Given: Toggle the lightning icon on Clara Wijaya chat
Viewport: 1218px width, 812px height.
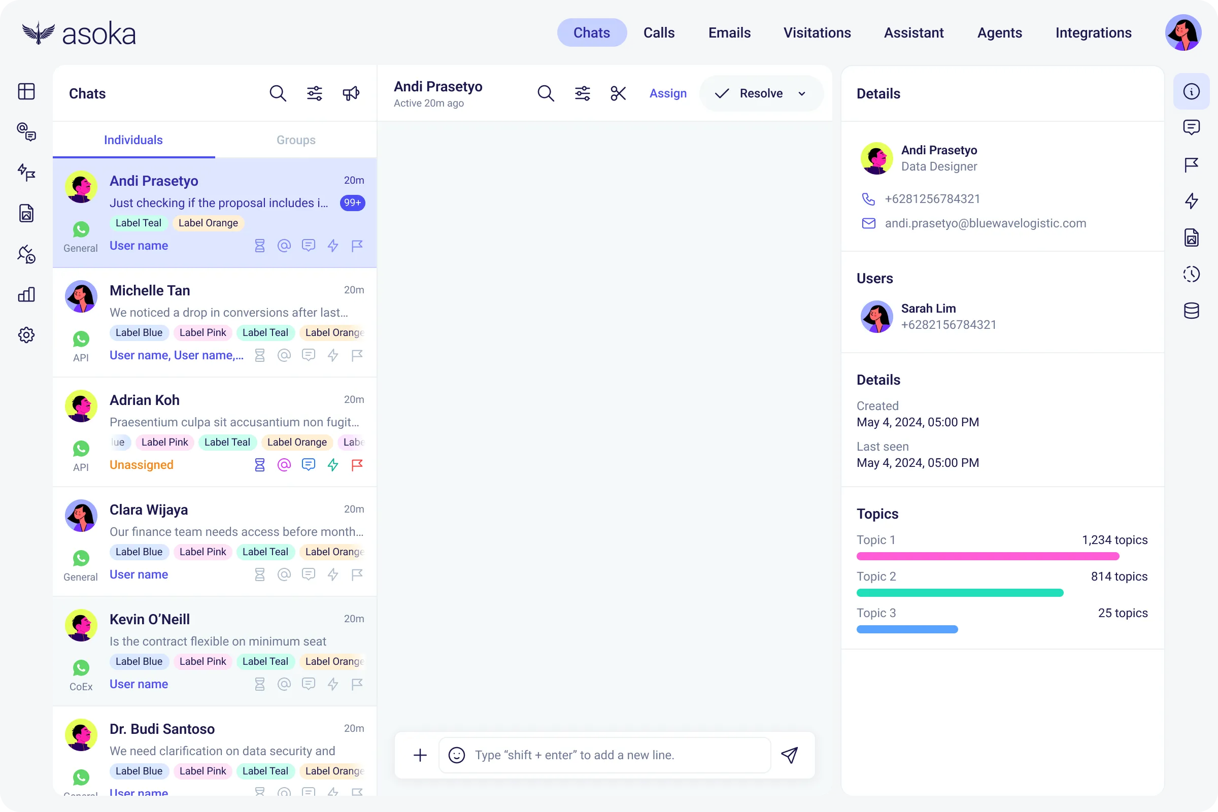Looking at the screenshot, I should coord(332,574).
